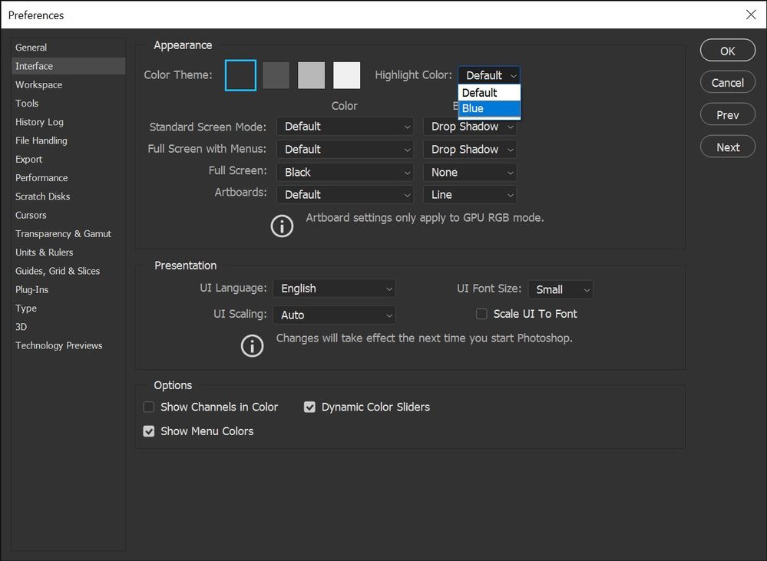Open Artboards color dropdown
This screenshot has width=767, height=561.
point(345,195)
